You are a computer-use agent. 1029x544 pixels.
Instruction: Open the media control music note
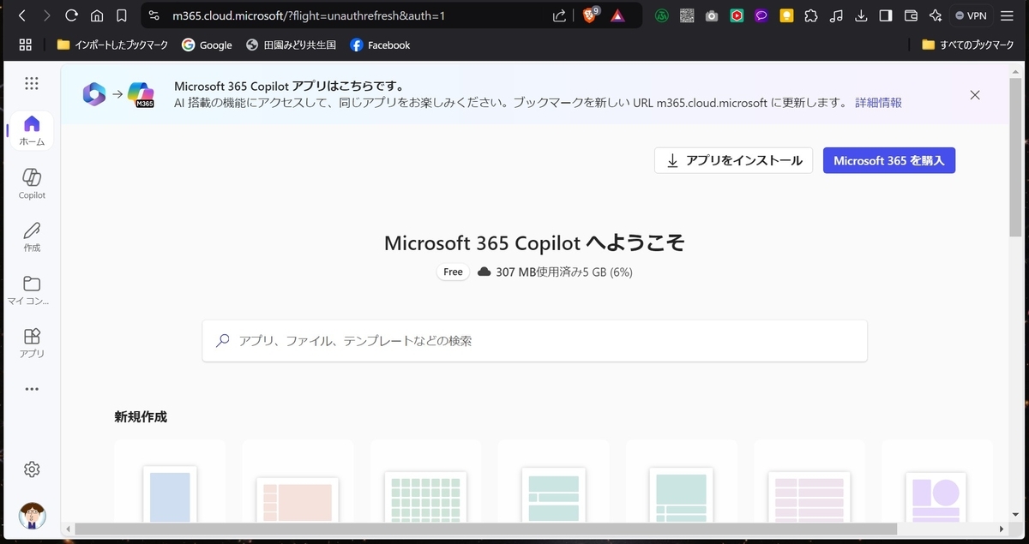tap(837, 15)
